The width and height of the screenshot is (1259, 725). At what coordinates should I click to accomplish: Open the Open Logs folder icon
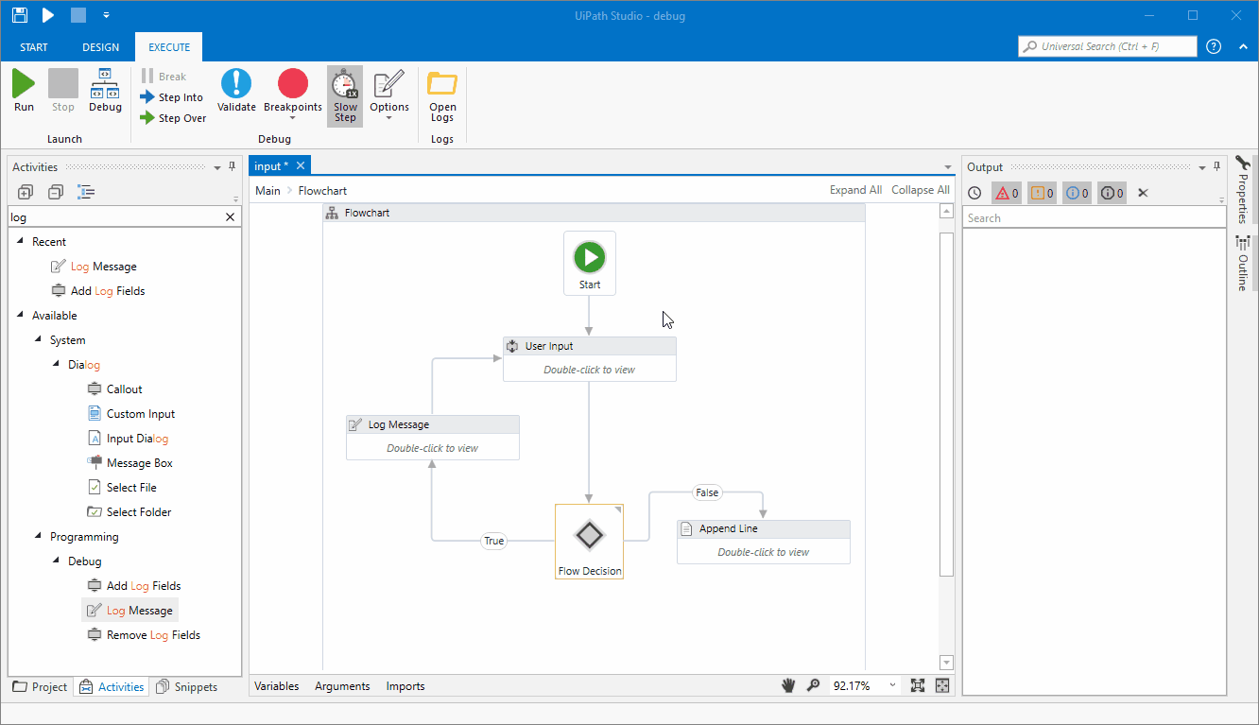click(x=442, y=83)
